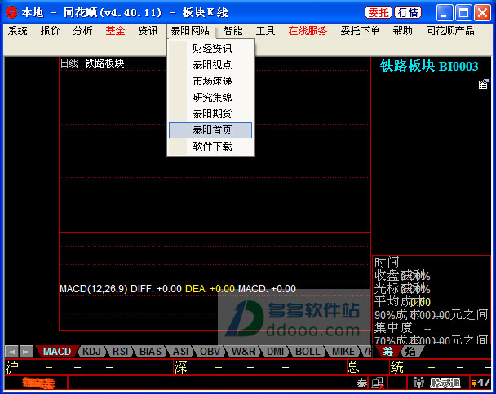The image size is (496, 394).
Task: Select 泰阳视点 menu entry
Action: [x=210, y=65]
